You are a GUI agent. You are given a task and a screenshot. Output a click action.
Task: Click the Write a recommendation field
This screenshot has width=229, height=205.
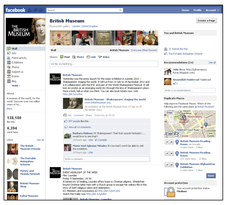190,90
